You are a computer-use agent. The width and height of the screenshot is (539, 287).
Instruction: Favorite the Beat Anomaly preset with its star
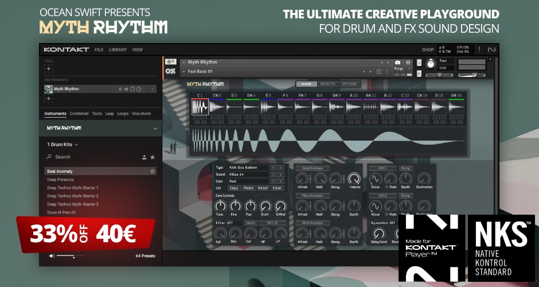tap(153, 171)
